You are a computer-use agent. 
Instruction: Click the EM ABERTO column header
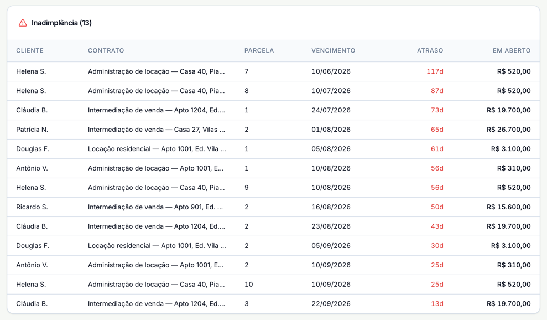tap(512, 50)
